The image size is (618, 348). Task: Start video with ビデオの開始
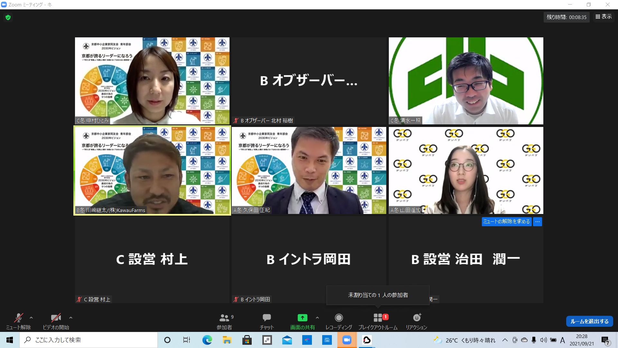point(56,321)
